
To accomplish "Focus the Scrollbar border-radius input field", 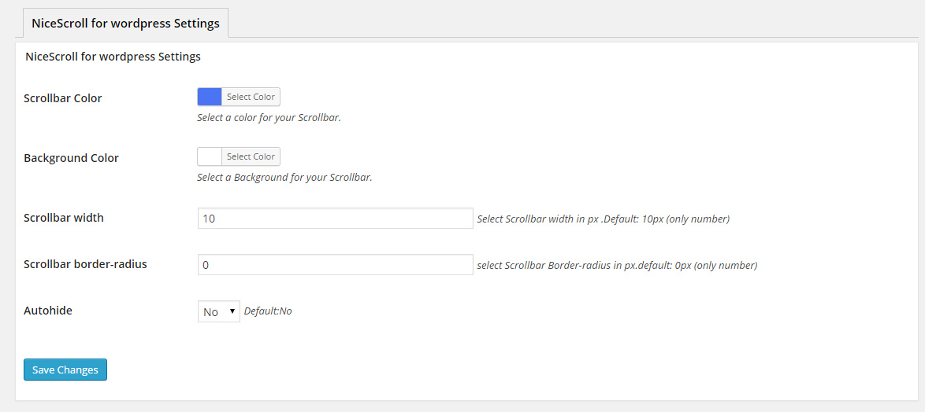I will (x=335, y=265).
